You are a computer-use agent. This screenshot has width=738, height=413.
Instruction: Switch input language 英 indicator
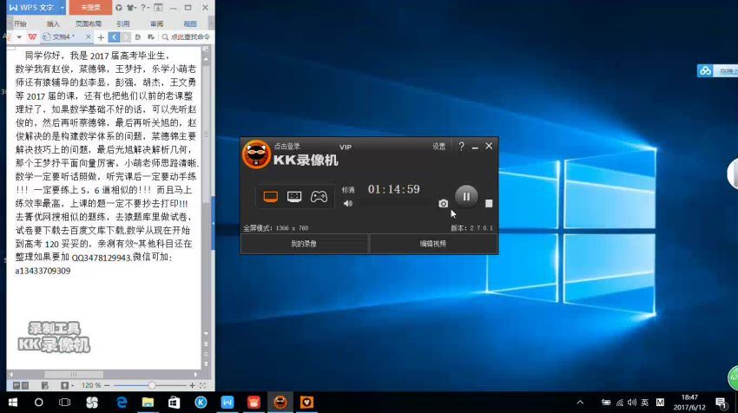pyautogui.click(x=645, y=403)
